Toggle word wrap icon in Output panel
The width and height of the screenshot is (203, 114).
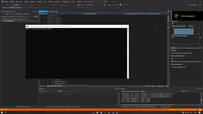186,91
